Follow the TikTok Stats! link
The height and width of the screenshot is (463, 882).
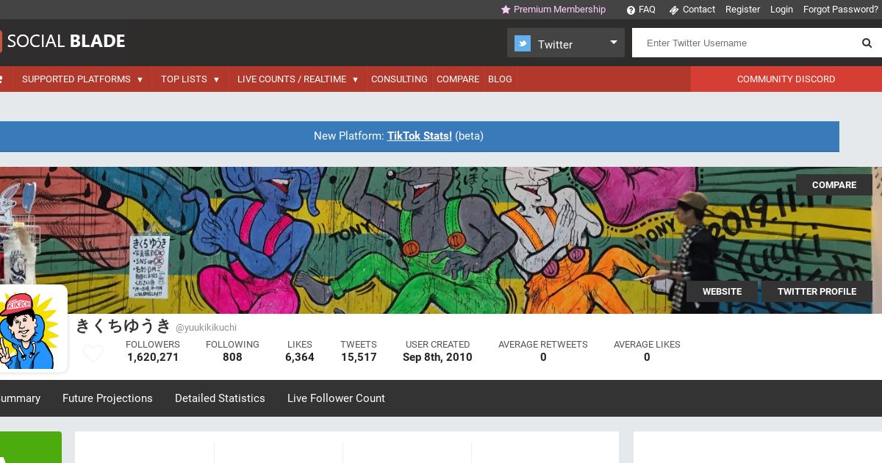(420, 136)
